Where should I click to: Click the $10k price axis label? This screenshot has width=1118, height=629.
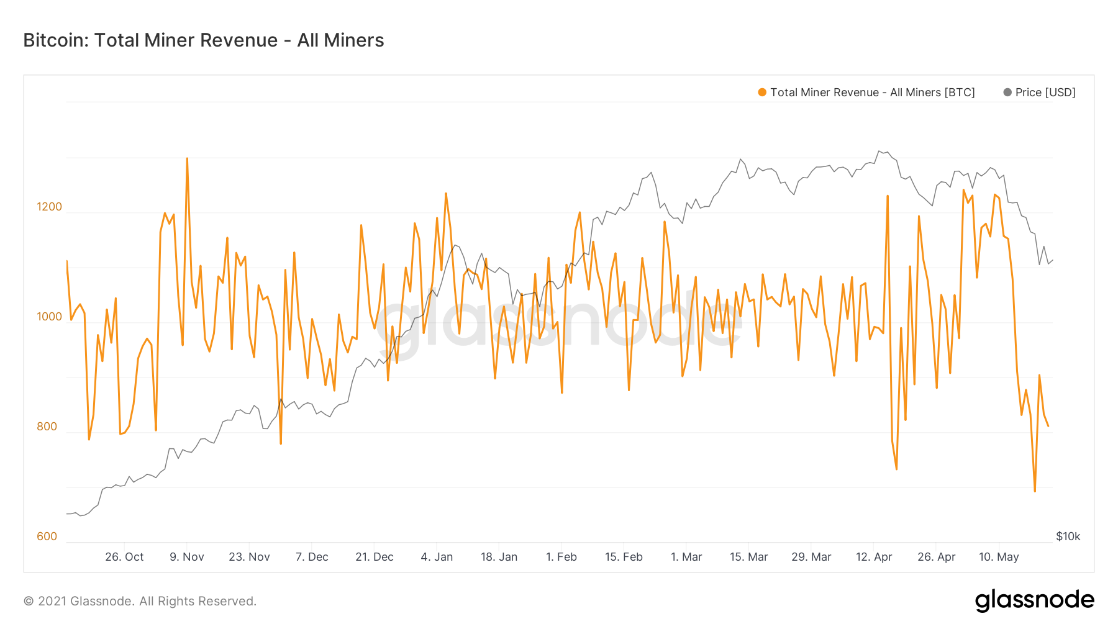click(1068, 536)
